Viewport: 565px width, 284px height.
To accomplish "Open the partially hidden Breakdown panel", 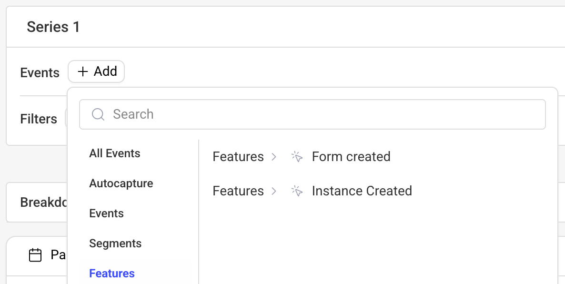I will (x=44, y=202).
